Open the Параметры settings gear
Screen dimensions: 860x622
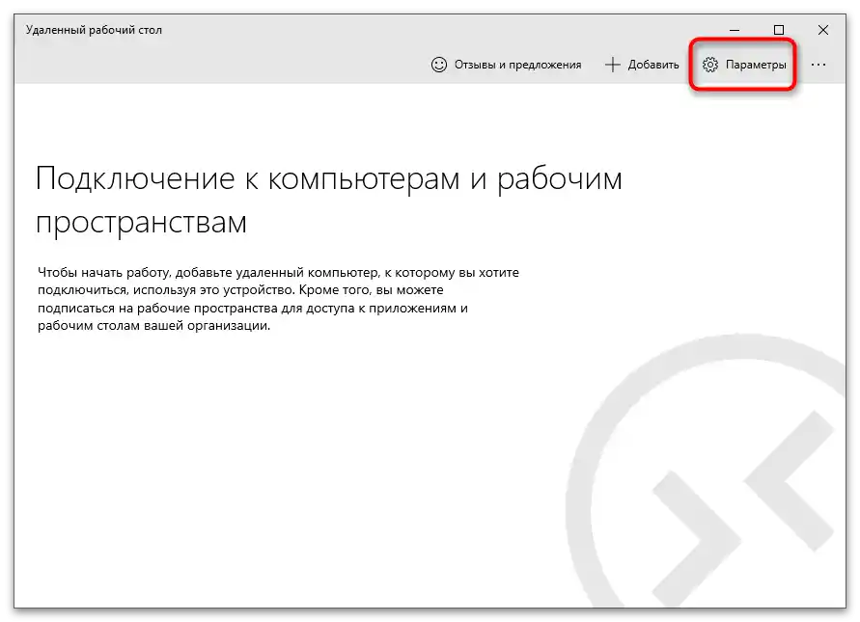click(x=744, y=65)
